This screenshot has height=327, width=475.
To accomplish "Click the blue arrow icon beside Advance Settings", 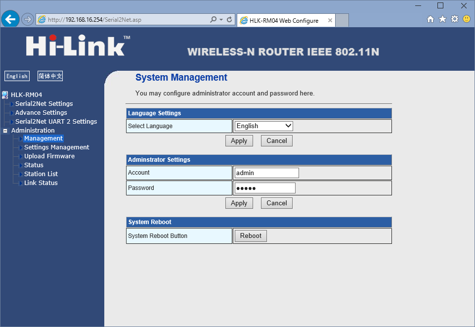I will tap(12, 113).
